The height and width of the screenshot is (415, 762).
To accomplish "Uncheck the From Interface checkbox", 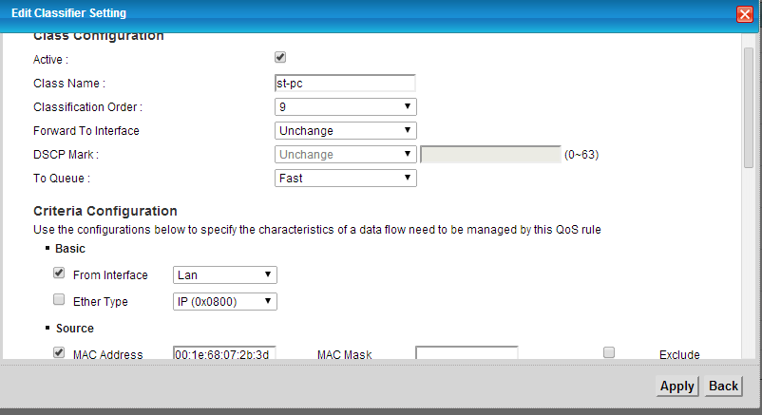I will tap(59, 274).
